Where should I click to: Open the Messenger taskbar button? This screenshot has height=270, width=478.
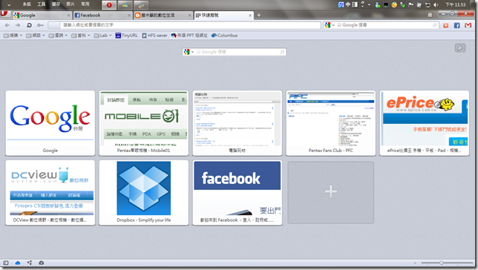pos(125,5)
